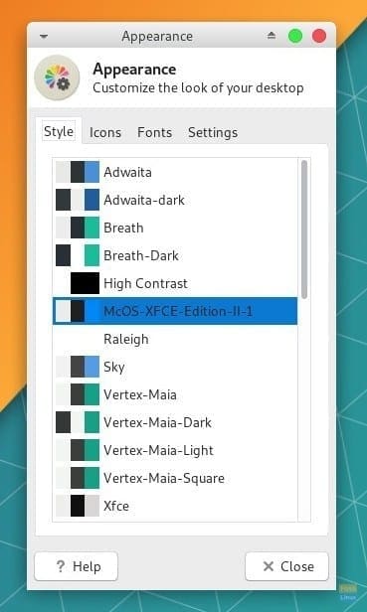Choose the Xfce theme
The width and height of the screenshot is (367, 612).
tap(175, 506)
